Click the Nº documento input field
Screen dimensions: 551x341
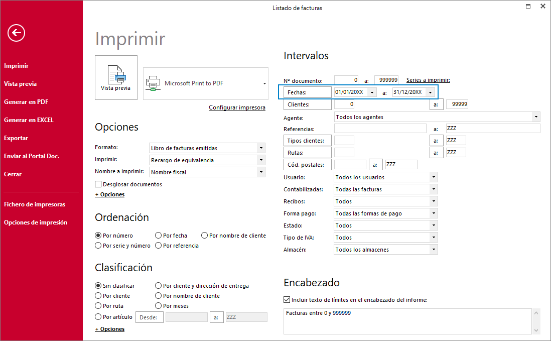pos(346,80)
